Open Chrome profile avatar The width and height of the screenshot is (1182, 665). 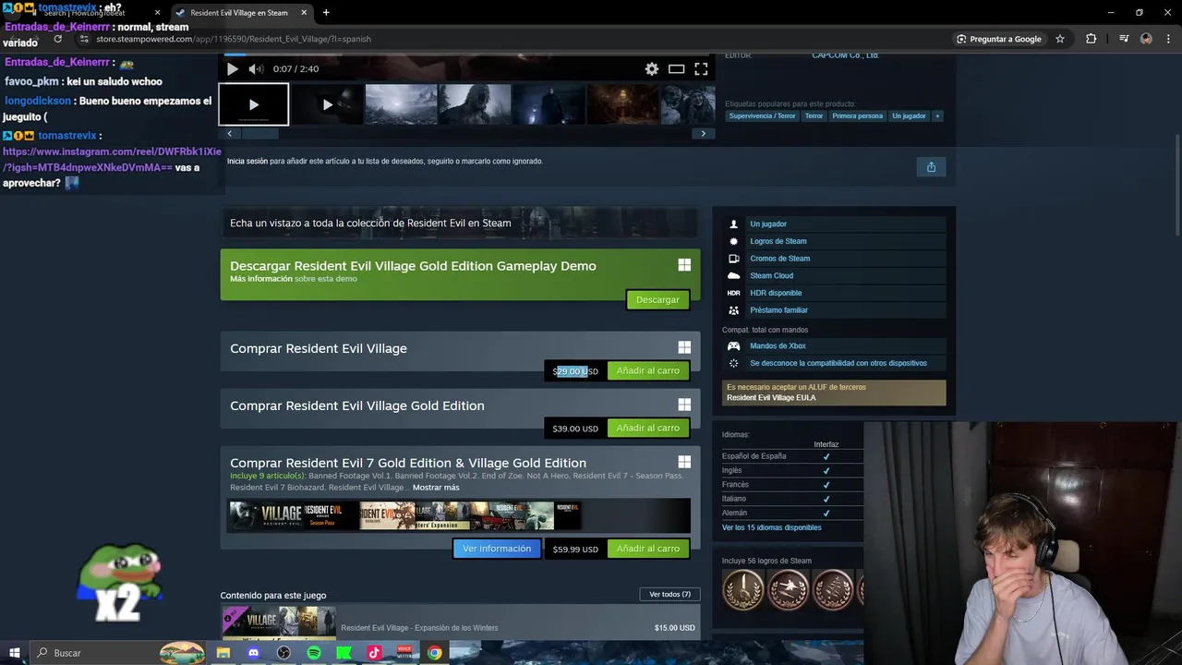pos(1146,39)
